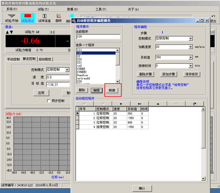The height and width of the screenshot is (193, 220).
Task: Jump to last record arrow in program grid
Action: [140, 104]
